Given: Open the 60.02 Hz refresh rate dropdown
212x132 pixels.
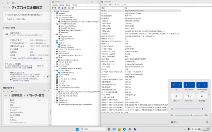Looking at the screenshot, I should [x=43, y=66].
